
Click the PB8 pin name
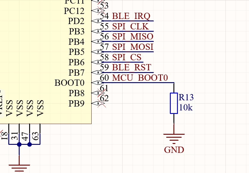[76, 93]
